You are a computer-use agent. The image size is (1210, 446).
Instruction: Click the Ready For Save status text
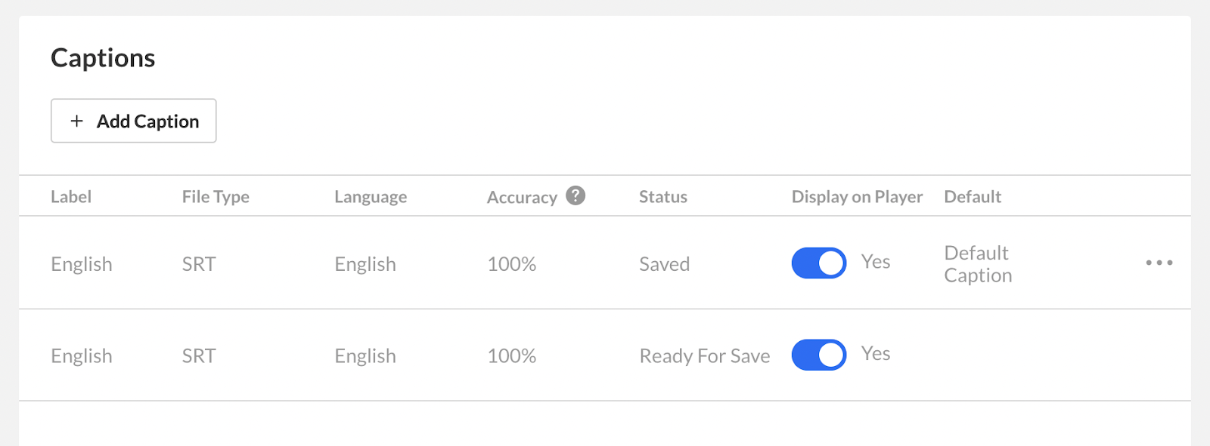tap(705, 356)
